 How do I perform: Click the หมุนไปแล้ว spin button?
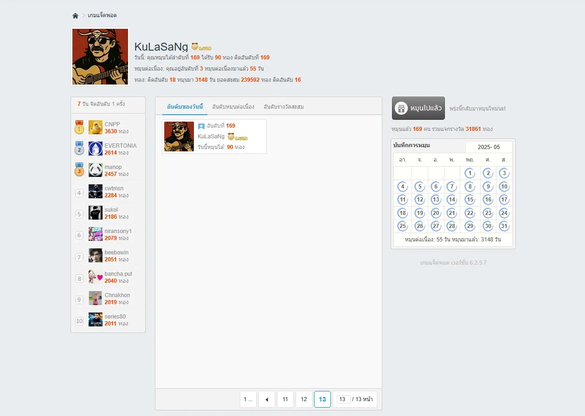click(x=418, y=108)
